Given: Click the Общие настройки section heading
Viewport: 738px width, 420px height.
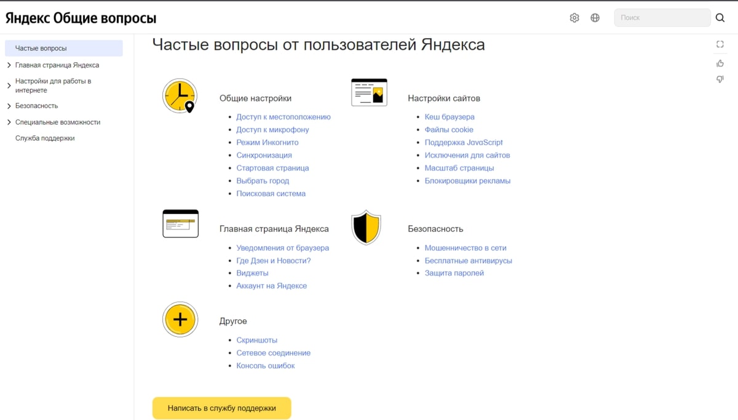Looking at the screenshot, I should point(255,98).
